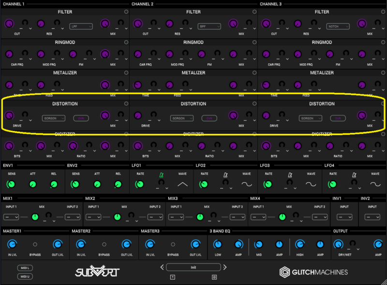This screenshot has height=285, width=387.
Task: Go to the next preset arrow
Action: click(224, 267)
